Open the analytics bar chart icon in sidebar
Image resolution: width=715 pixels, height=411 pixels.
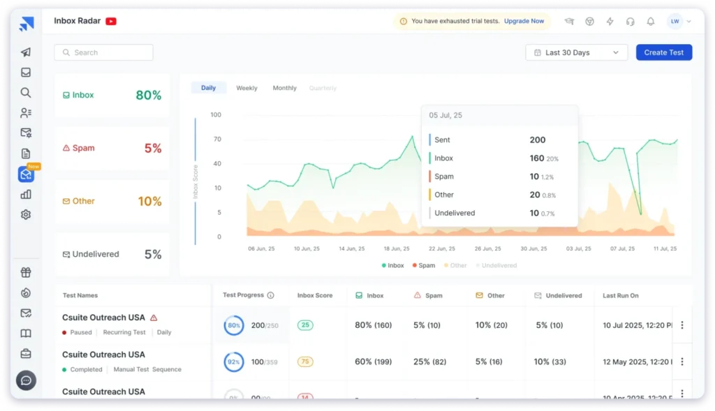(26, 195)
